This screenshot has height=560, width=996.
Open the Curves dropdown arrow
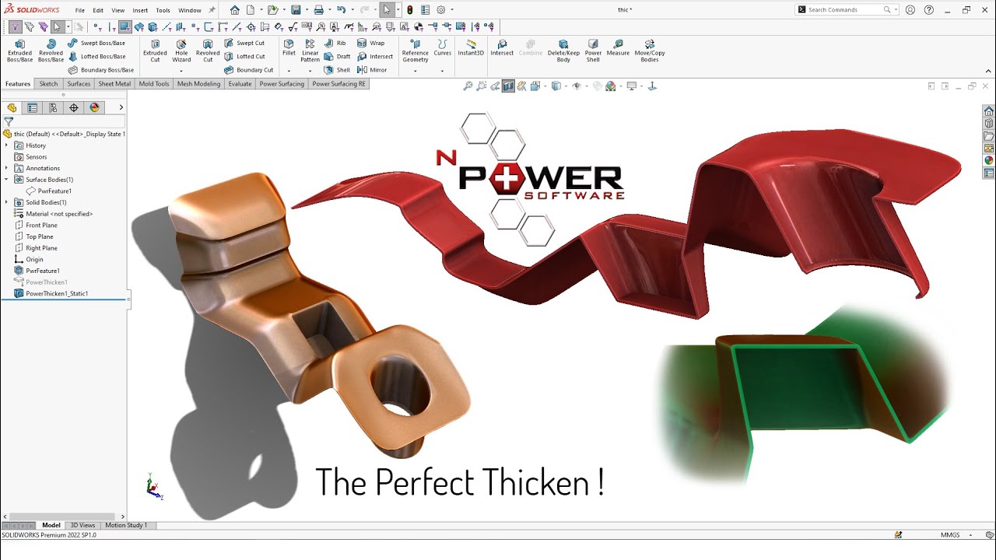pyautogui.click(x=442, y=71)
